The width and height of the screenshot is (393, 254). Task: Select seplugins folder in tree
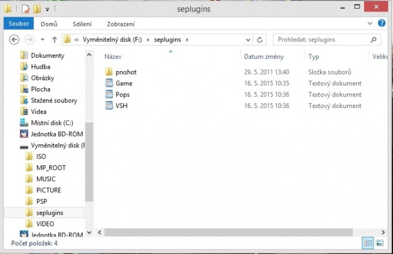[x=50, y=212]
